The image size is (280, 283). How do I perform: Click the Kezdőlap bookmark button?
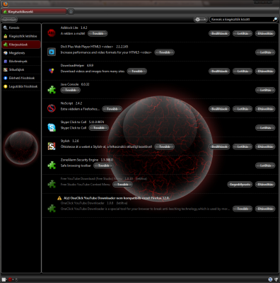(x=9, y=19)
